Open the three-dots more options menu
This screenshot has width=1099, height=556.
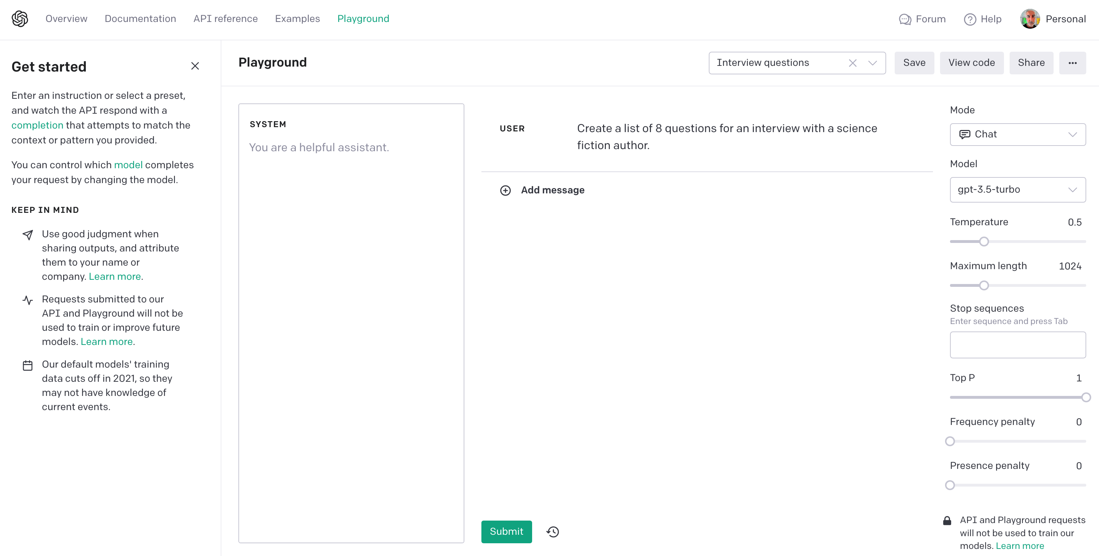tap(1072, 63)
